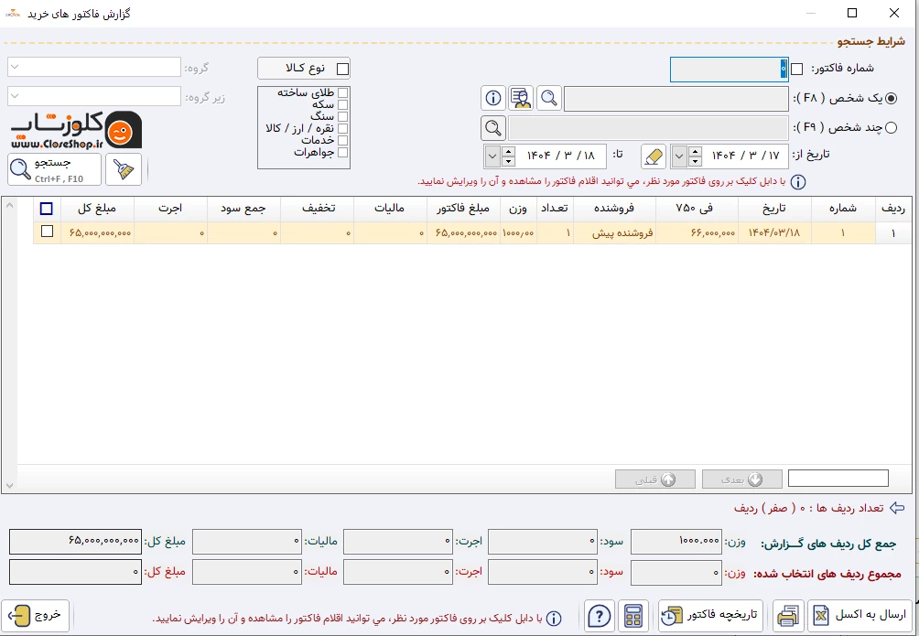Image resolution: width=919 pixels, height=636 pixels.
Task: Click the چند شخص input field
Action: click(x=648, y=127)
